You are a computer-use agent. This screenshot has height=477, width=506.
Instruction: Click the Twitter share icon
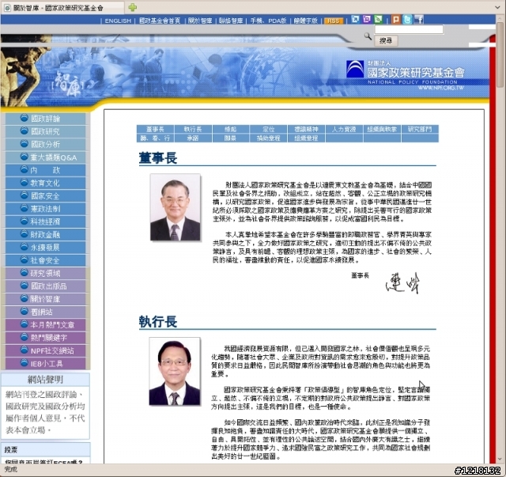pyautogui.click(x=408, y=19)
